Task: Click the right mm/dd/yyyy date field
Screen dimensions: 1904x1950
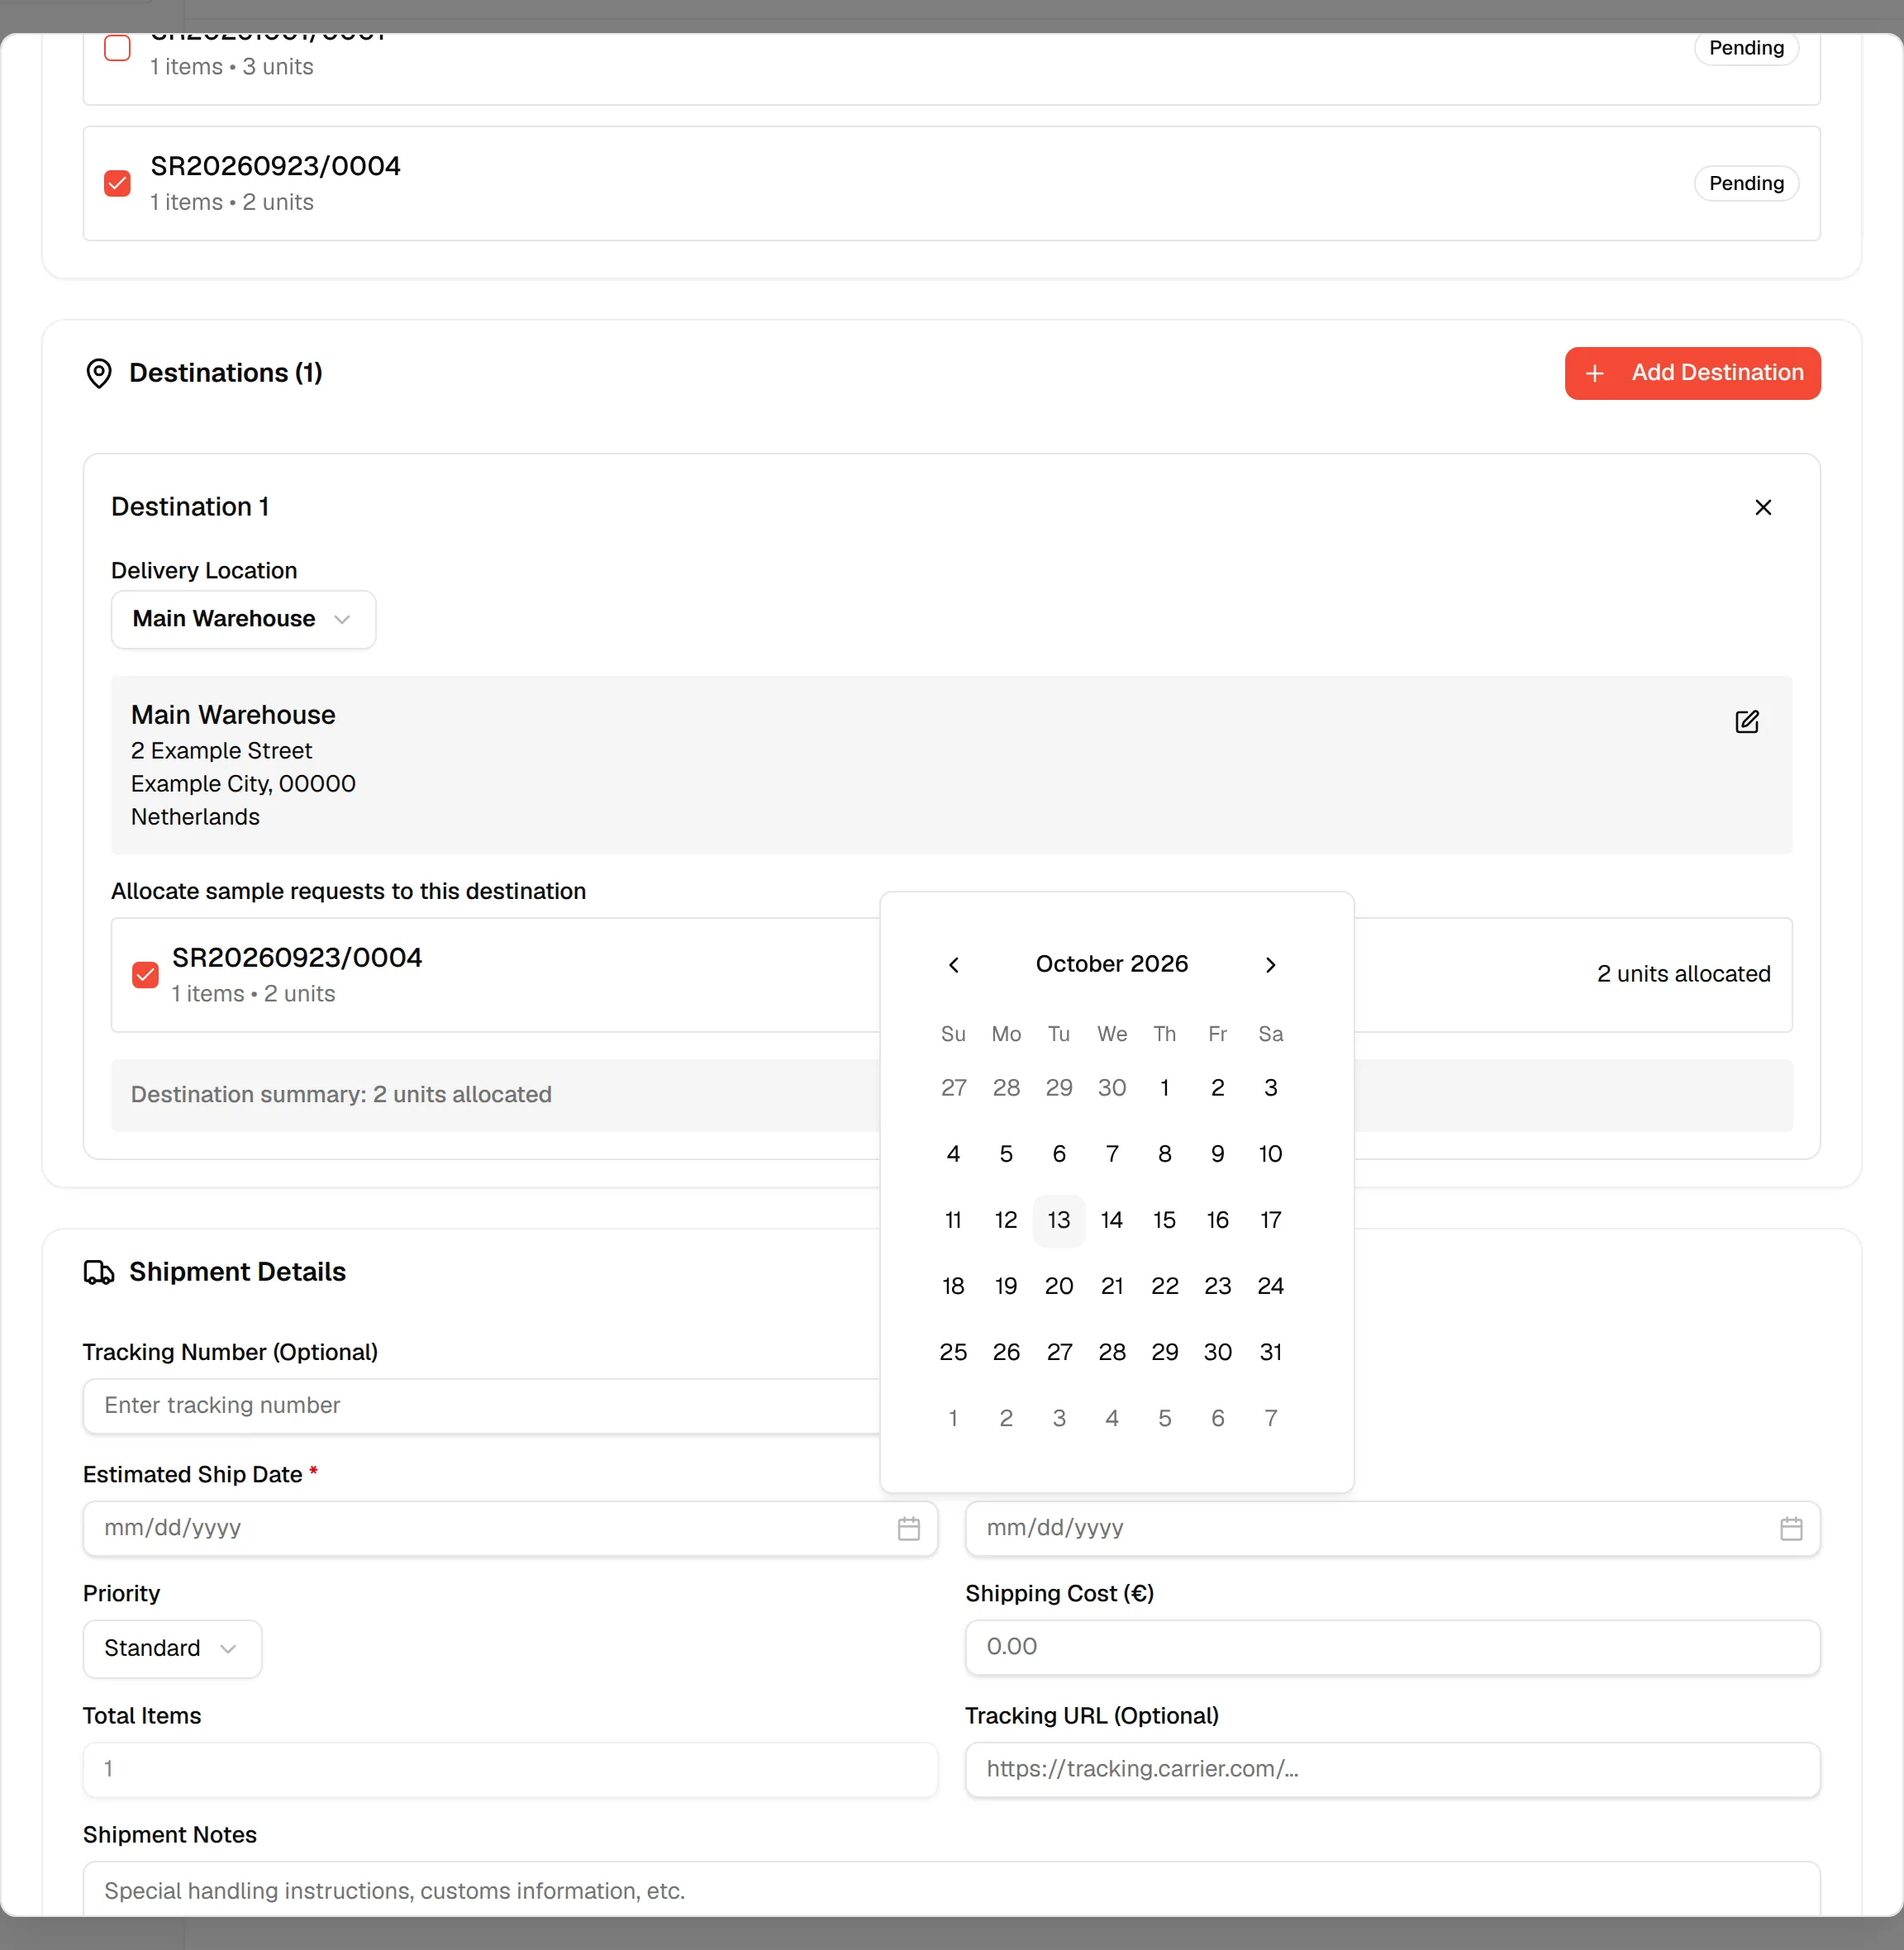Action: [1392, 1528]
